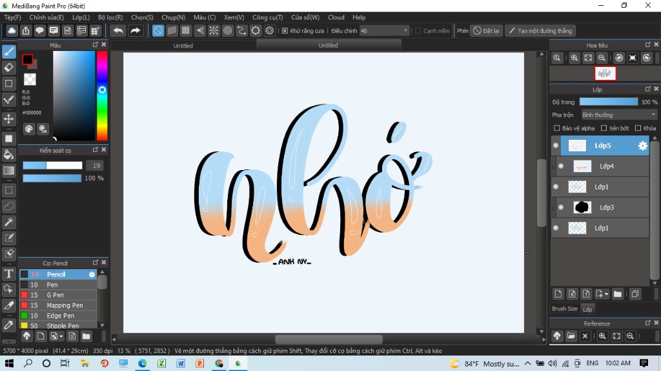Viewport: 661px width, 371px height.
Task: Enable the parallel lines snap guide
Action: coord(172,31)
